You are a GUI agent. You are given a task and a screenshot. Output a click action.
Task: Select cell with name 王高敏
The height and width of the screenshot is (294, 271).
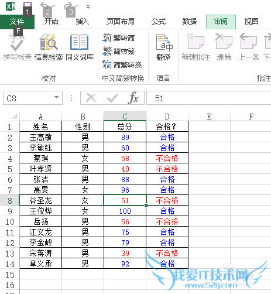tap(40, 137)
